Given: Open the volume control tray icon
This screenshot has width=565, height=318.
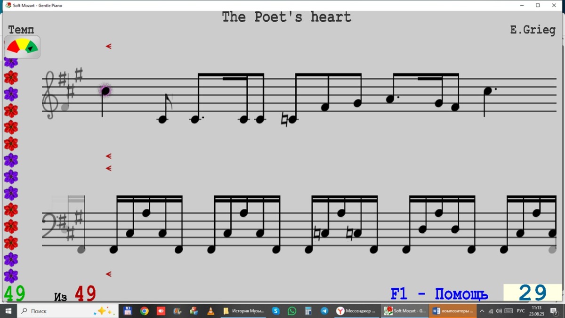Looking at the screenshot, I should [x=499, y=311].
